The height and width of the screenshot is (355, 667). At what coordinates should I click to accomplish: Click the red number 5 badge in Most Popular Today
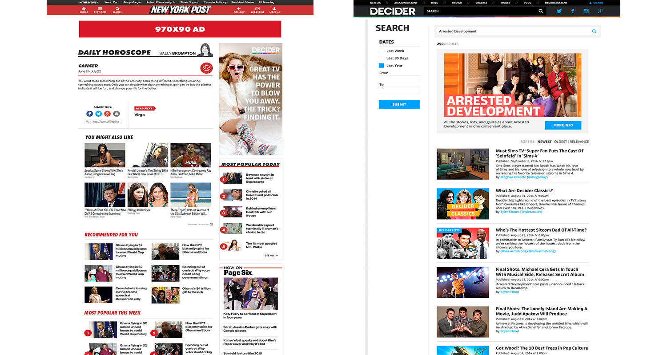coord(224,246)
